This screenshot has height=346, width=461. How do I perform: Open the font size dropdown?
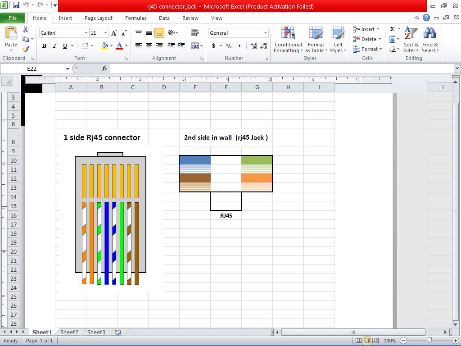[105, 33]
